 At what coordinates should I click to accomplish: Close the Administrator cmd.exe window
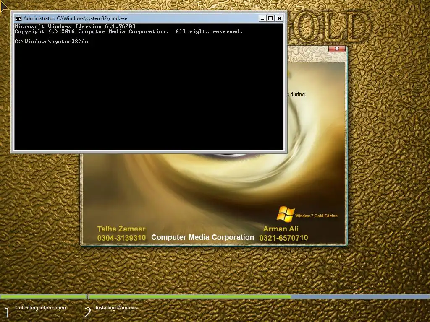(x=279, y=18)
